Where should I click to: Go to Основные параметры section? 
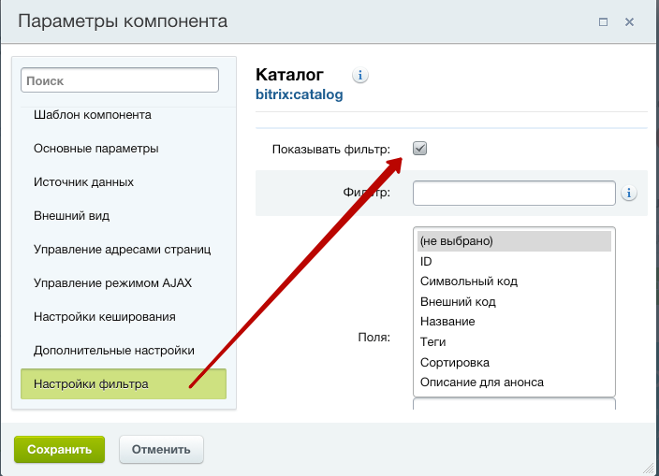(x=95, y=149)
